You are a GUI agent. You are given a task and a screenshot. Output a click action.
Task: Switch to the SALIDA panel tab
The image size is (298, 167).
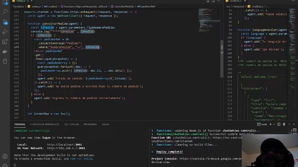click(106, 124)
